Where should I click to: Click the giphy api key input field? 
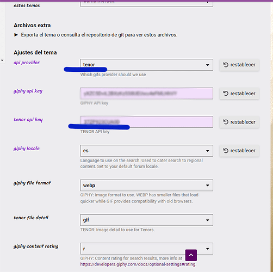click(x=146, y=94)
